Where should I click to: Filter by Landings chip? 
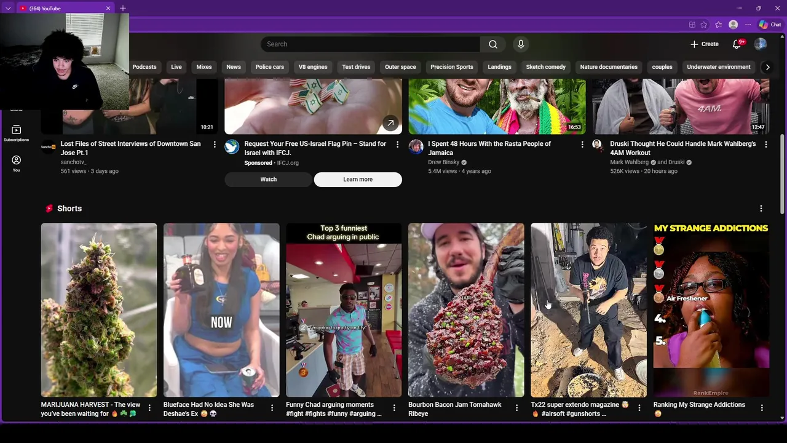coord(499,67)
